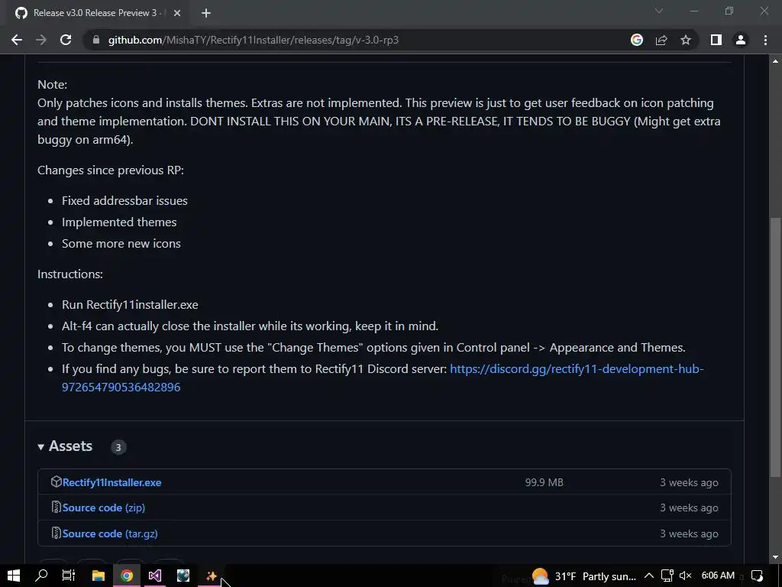
Task: Click '3 weeks ago' in Source code (tar.gz) row
Action: 690,533
